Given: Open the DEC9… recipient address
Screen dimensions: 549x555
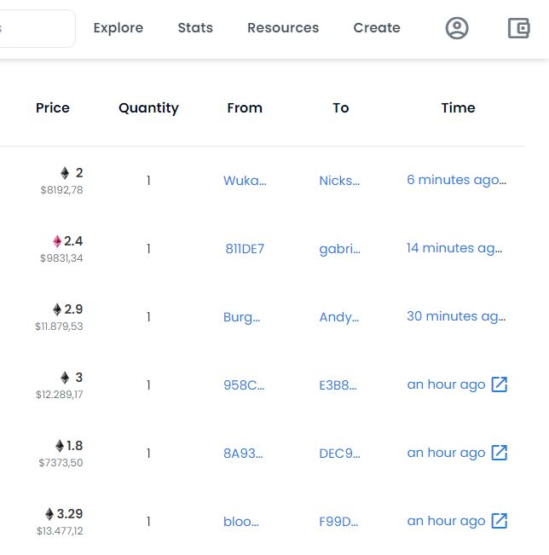Looking at the screenshot, I should [x=340, y=454].
